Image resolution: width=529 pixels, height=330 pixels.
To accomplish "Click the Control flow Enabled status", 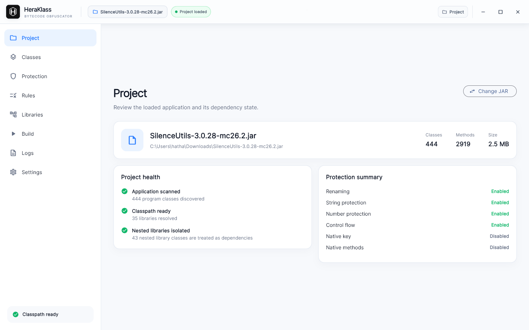I will [500, 225].
